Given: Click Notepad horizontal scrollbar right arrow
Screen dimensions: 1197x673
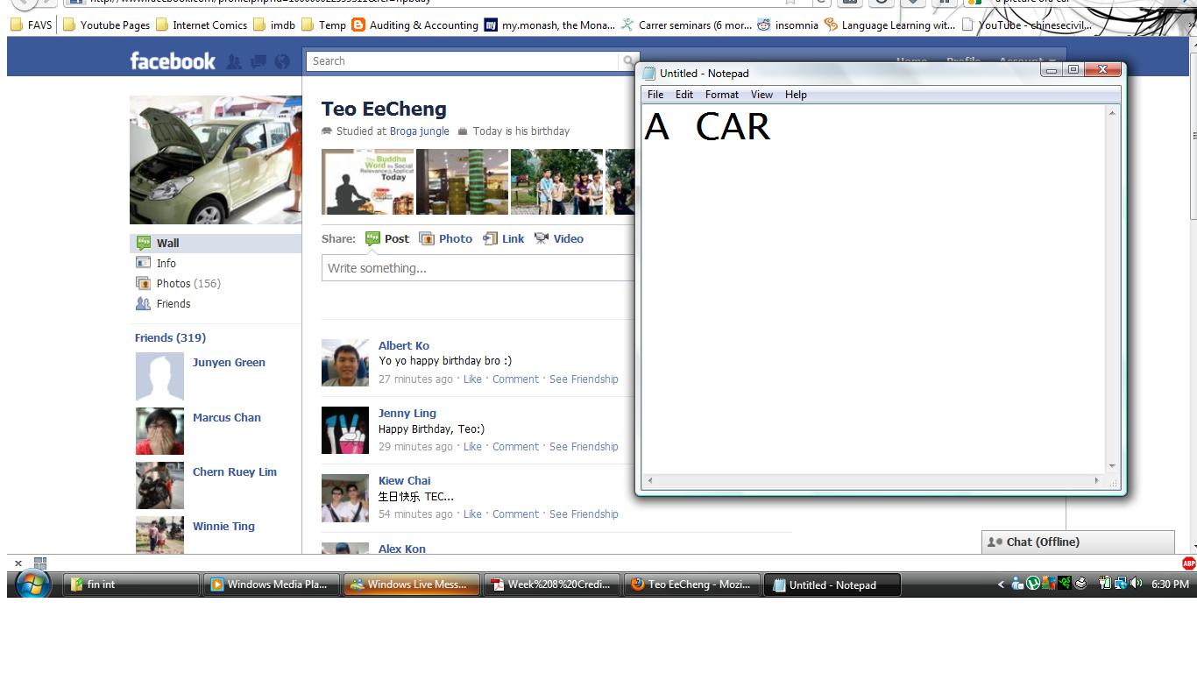Looking at the screenshot, I should tap(1096, 480).
